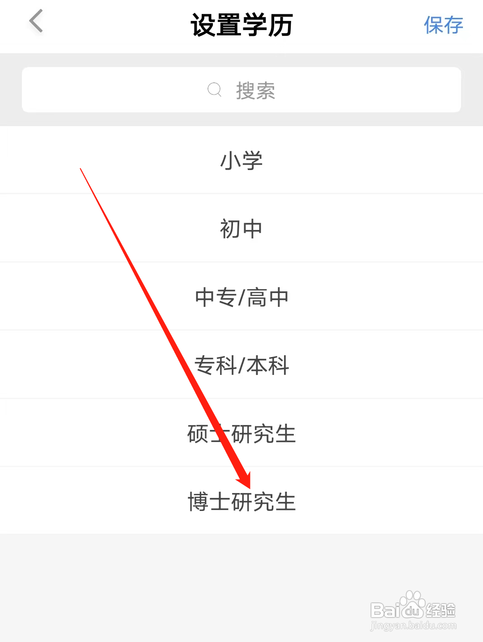
Task: Pick 中专/高中 from the list
Action: click(x=241, y=297)
